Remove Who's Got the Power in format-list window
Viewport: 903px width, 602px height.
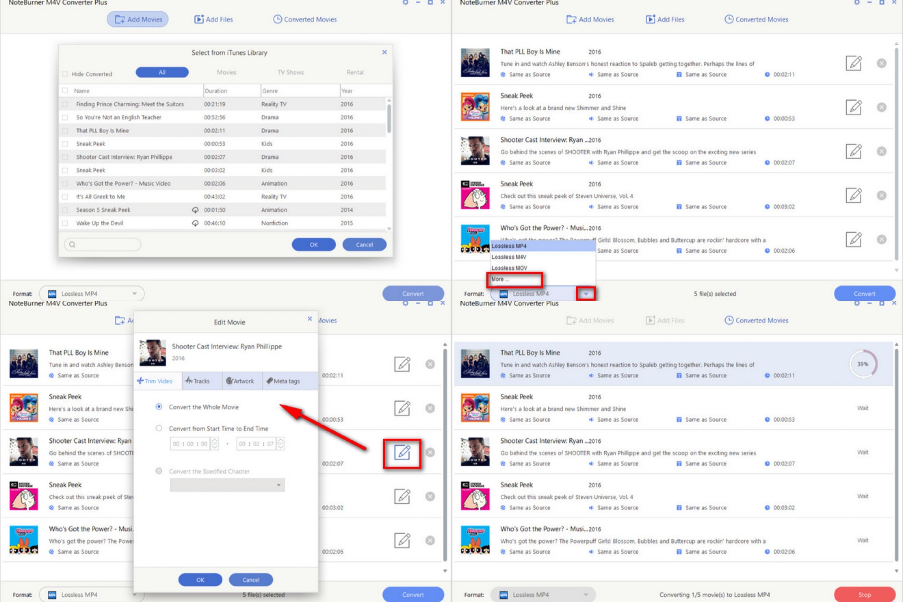[881, 239]
